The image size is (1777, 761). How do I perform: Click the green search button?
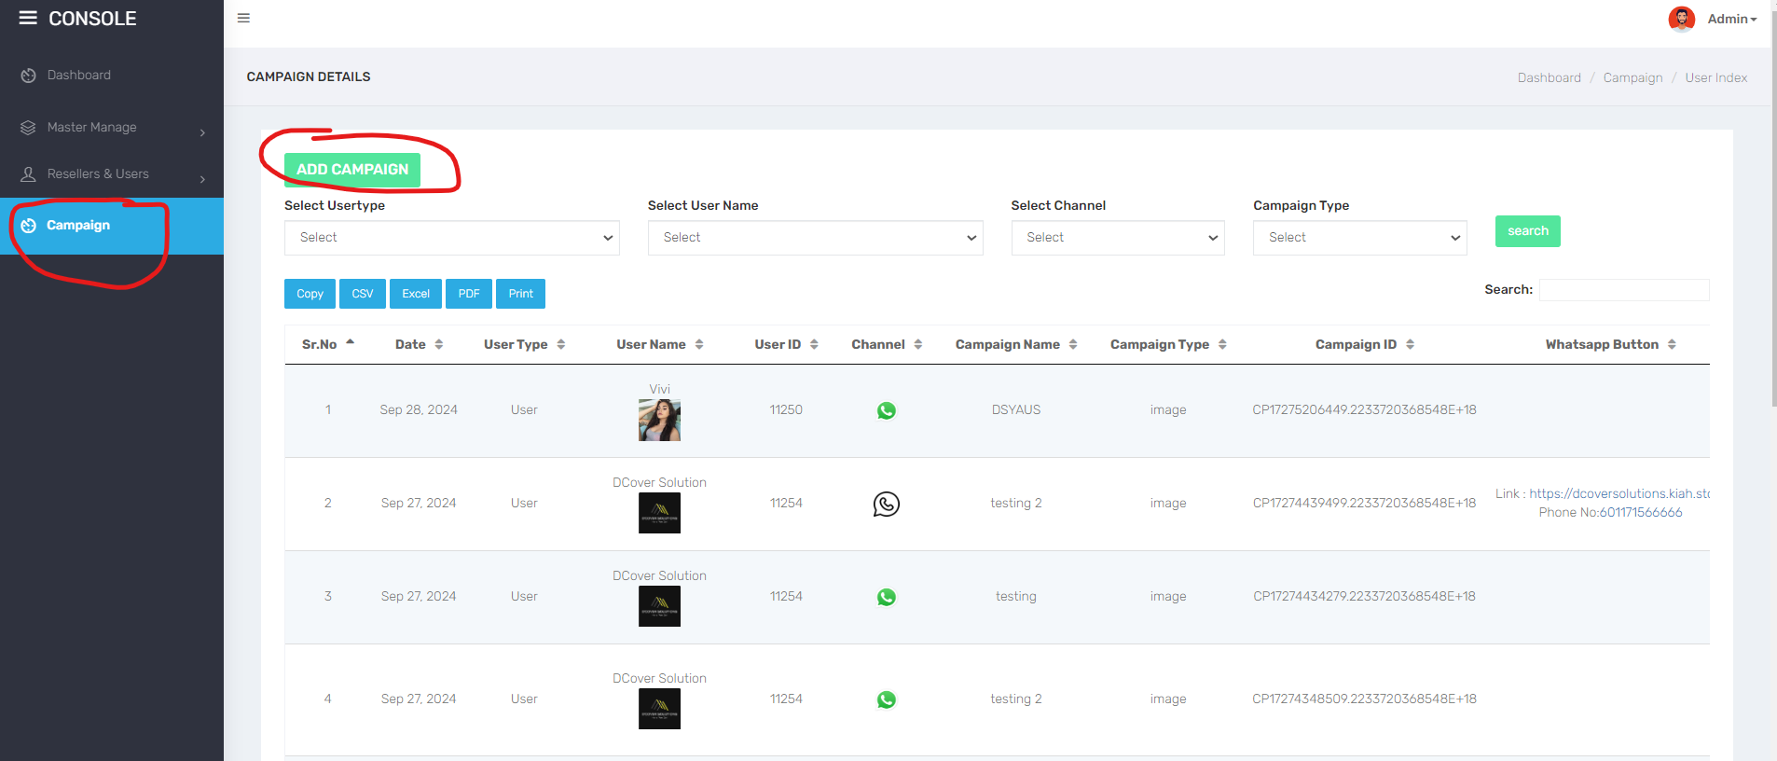click(1527, 231)
